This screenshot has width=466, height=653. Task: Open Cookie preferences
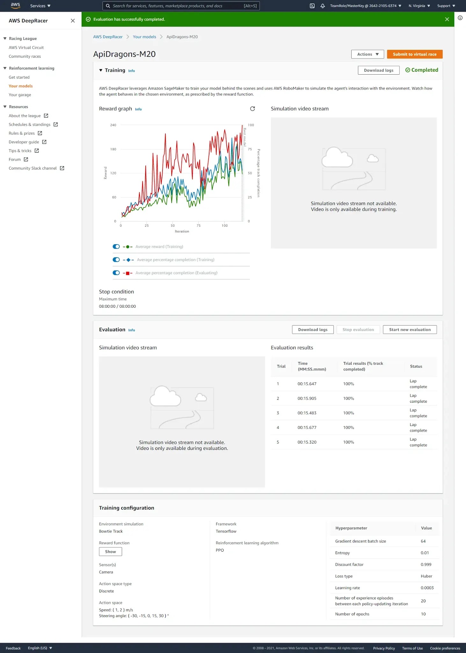[x=445, y=648]
